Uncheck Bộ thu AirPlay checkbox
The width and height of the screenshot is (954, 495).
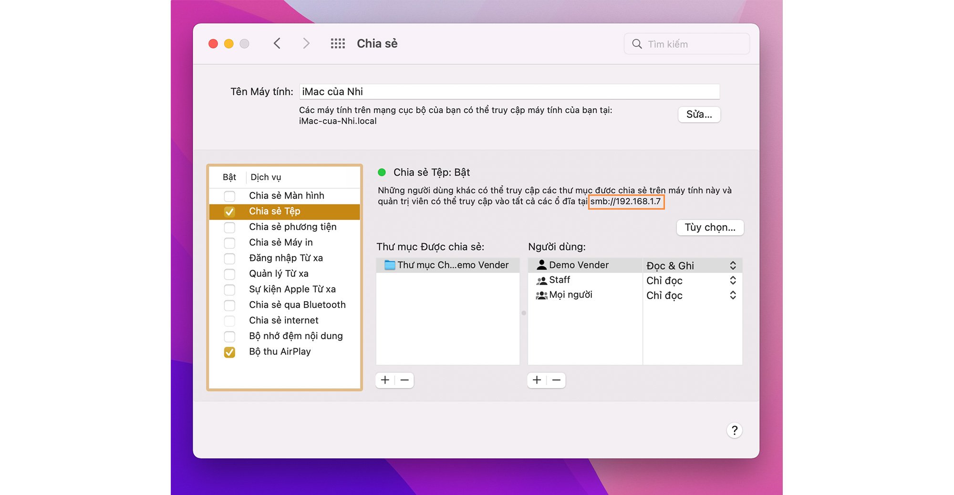pyautogui.click(x=229, y=352)
